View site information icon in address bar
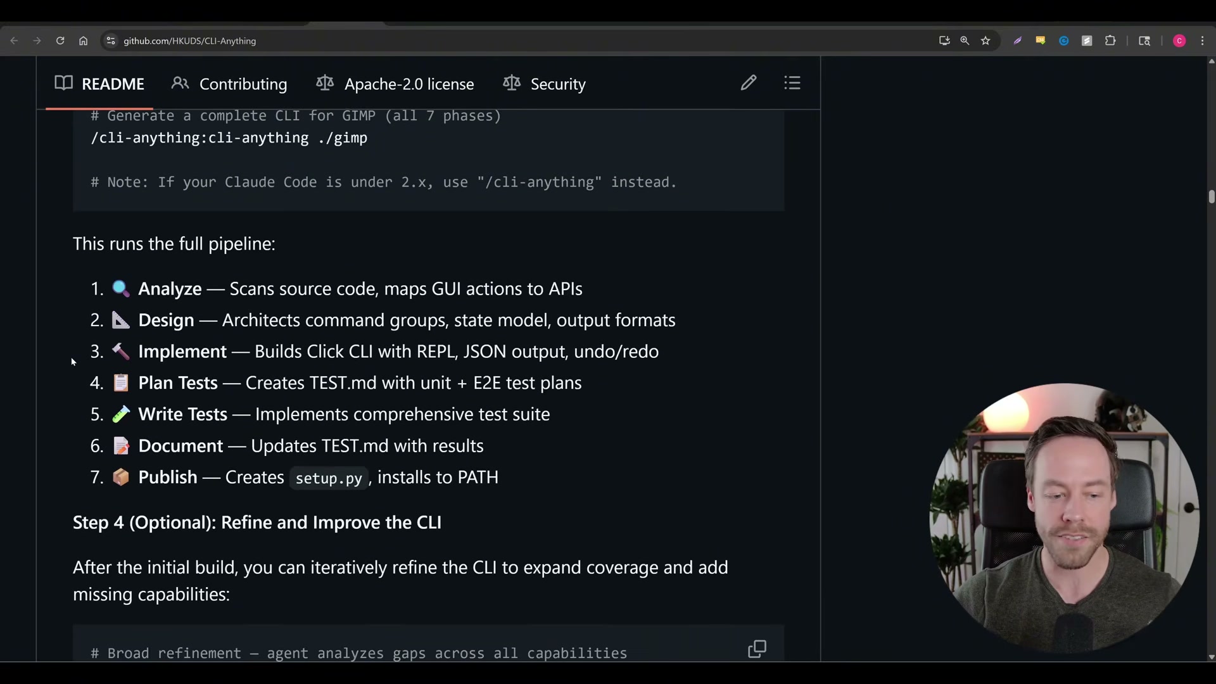The image size is (1216, 684). pyautogui.click(x=111, y=41)
